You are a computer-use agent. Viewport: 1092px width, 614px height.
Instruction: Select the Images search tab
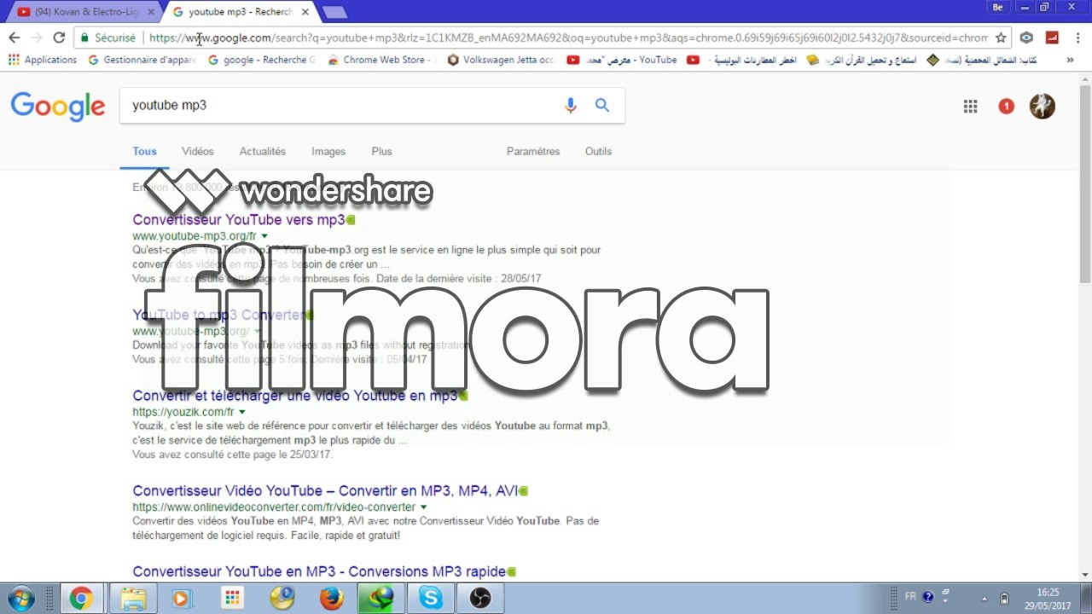pyautogui.click(x=328, y=151)
